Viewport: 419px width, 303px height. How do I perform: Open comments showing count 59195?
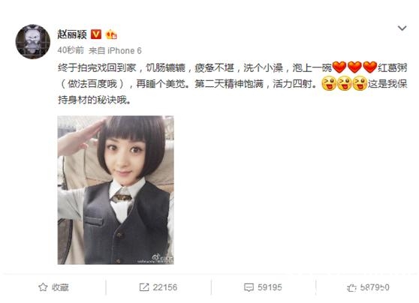pyautogui.click(x=263, y=287)
